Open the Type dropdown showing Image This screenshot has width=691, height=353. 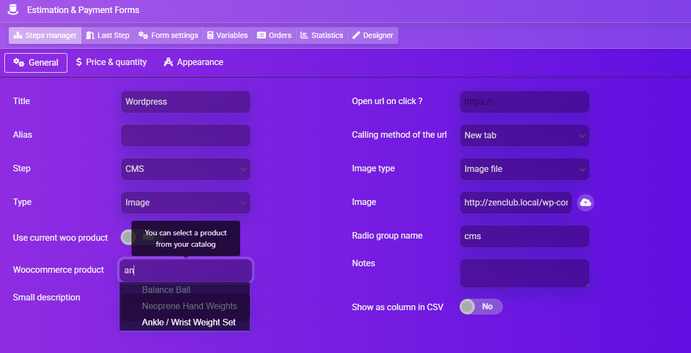point(186,203)
